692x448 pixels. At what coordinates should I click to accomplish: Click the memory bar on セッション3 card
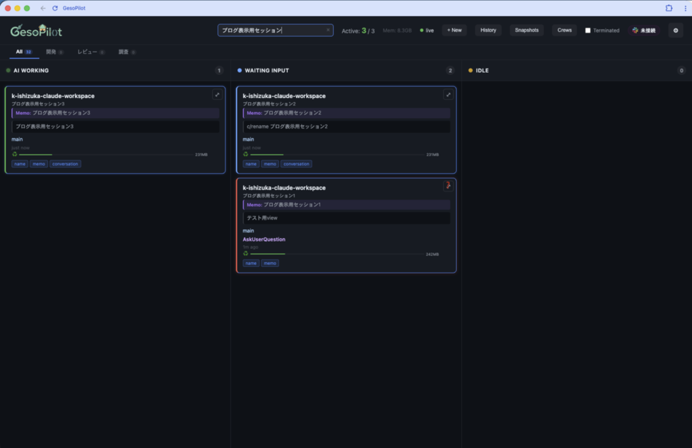coord(105,155)
